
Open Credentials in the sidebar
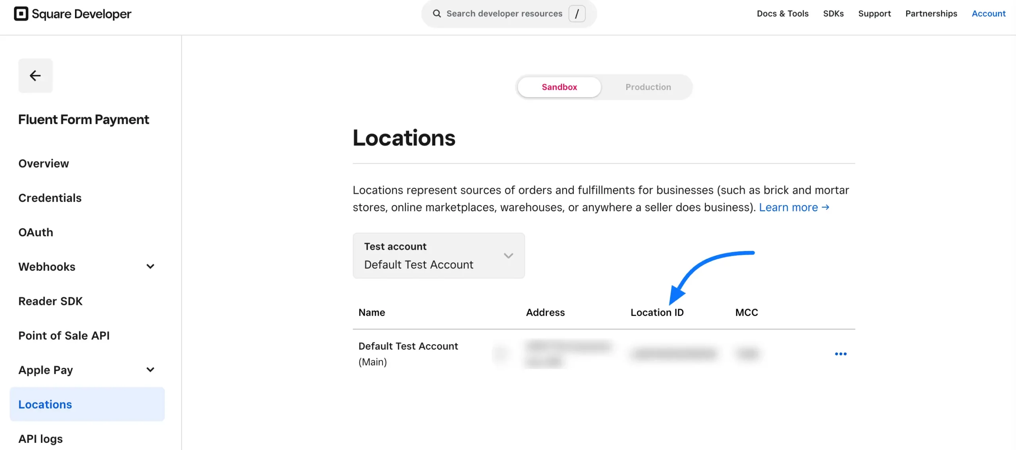coord(50,198)
